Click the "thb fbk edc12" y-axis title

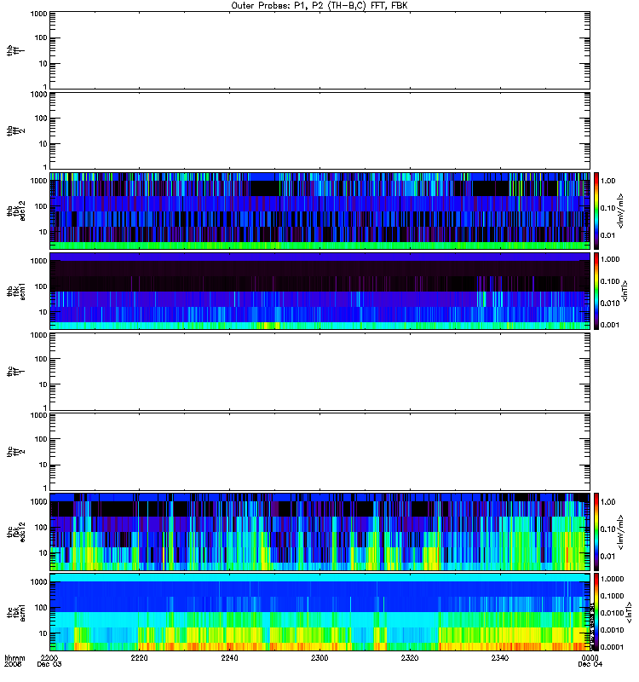16,211
